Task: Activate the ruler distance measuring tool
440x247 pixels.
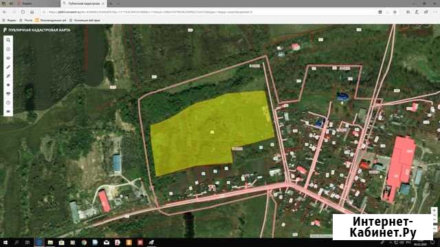Action: click(x=8, y=67)
